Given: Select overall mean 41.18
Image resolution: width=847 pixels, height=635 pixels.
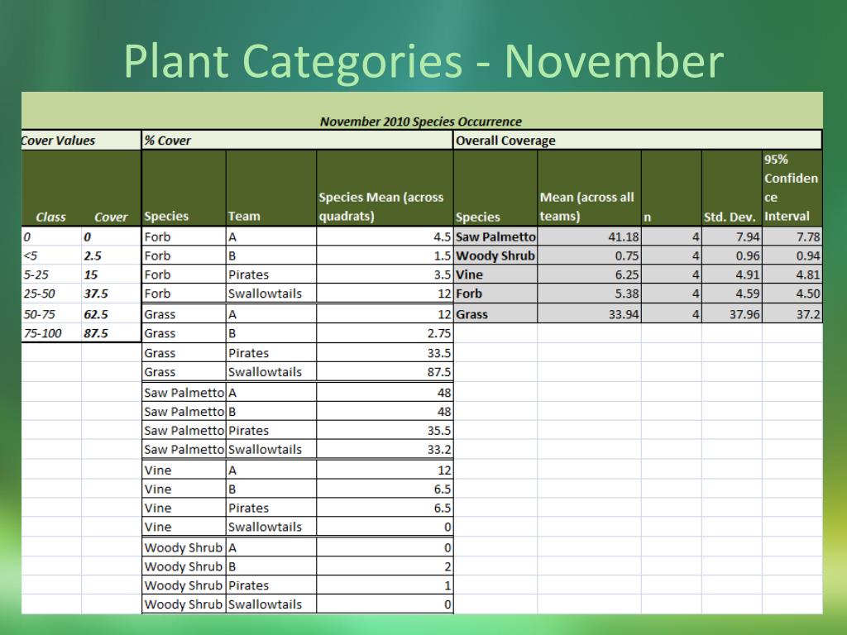Looking at the screenshot, I should point(589,237).
